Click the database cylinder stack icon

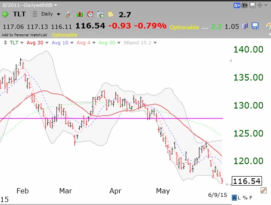[245, 26]
